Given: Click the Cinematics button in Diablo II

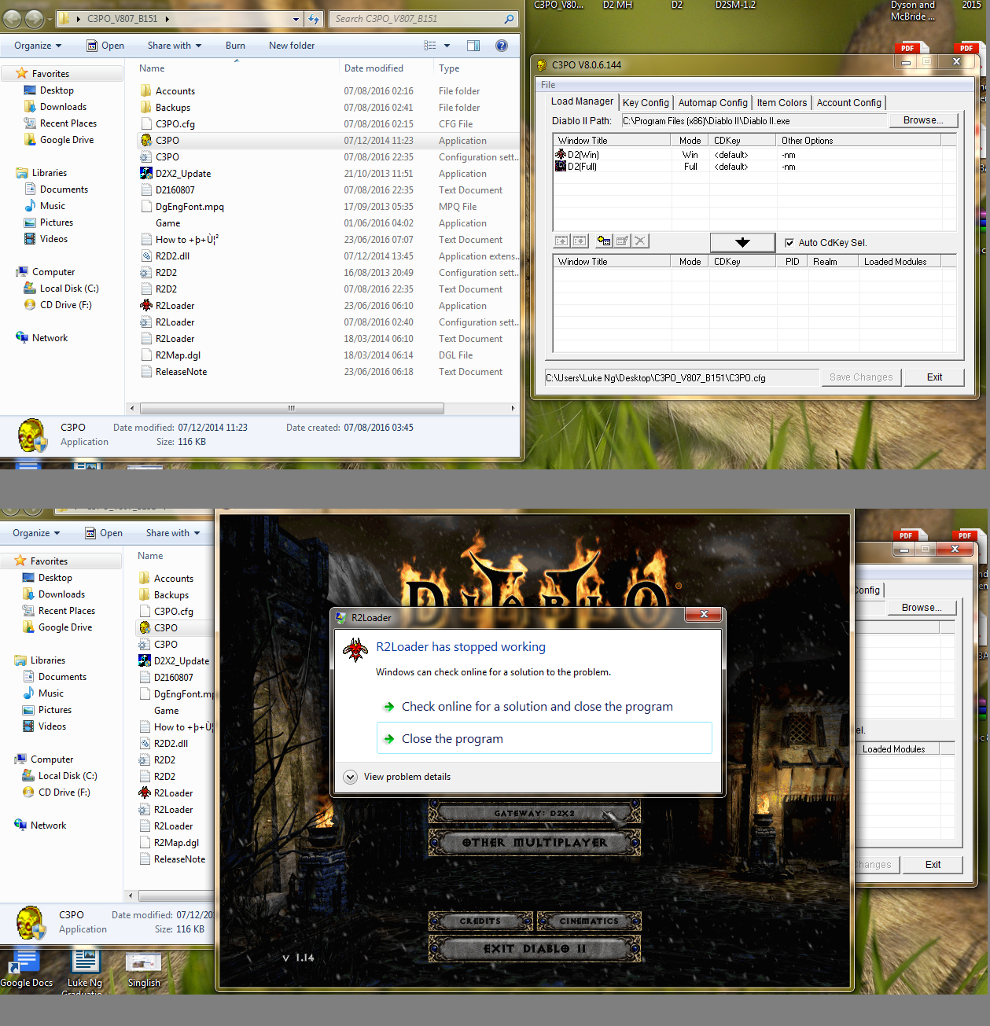Looking at the screenshot, I should 589,921.
